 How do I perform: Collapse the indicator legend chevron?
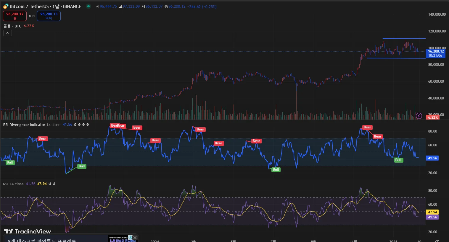7,33
